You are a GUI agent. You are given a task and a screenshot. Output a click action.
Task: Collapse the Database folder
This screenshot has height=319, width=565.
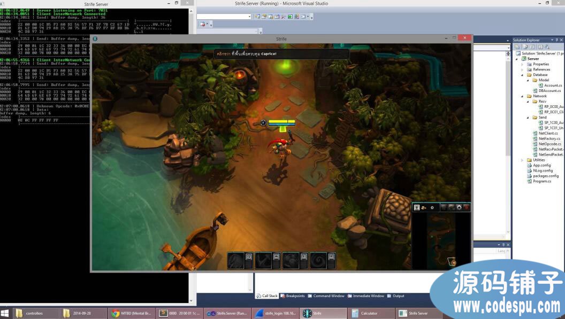click(523, 75)
